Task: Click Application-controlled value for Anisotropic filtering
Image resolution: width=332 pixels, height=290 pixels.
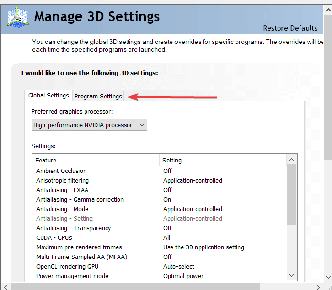Action: tap(193, 180)
